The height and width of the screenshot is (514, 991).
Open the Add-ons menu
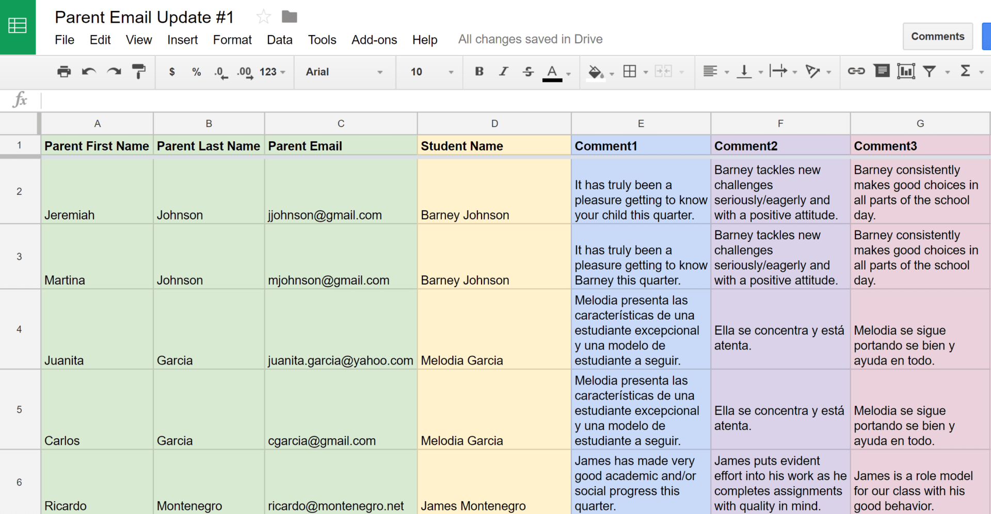pos(374,40)
